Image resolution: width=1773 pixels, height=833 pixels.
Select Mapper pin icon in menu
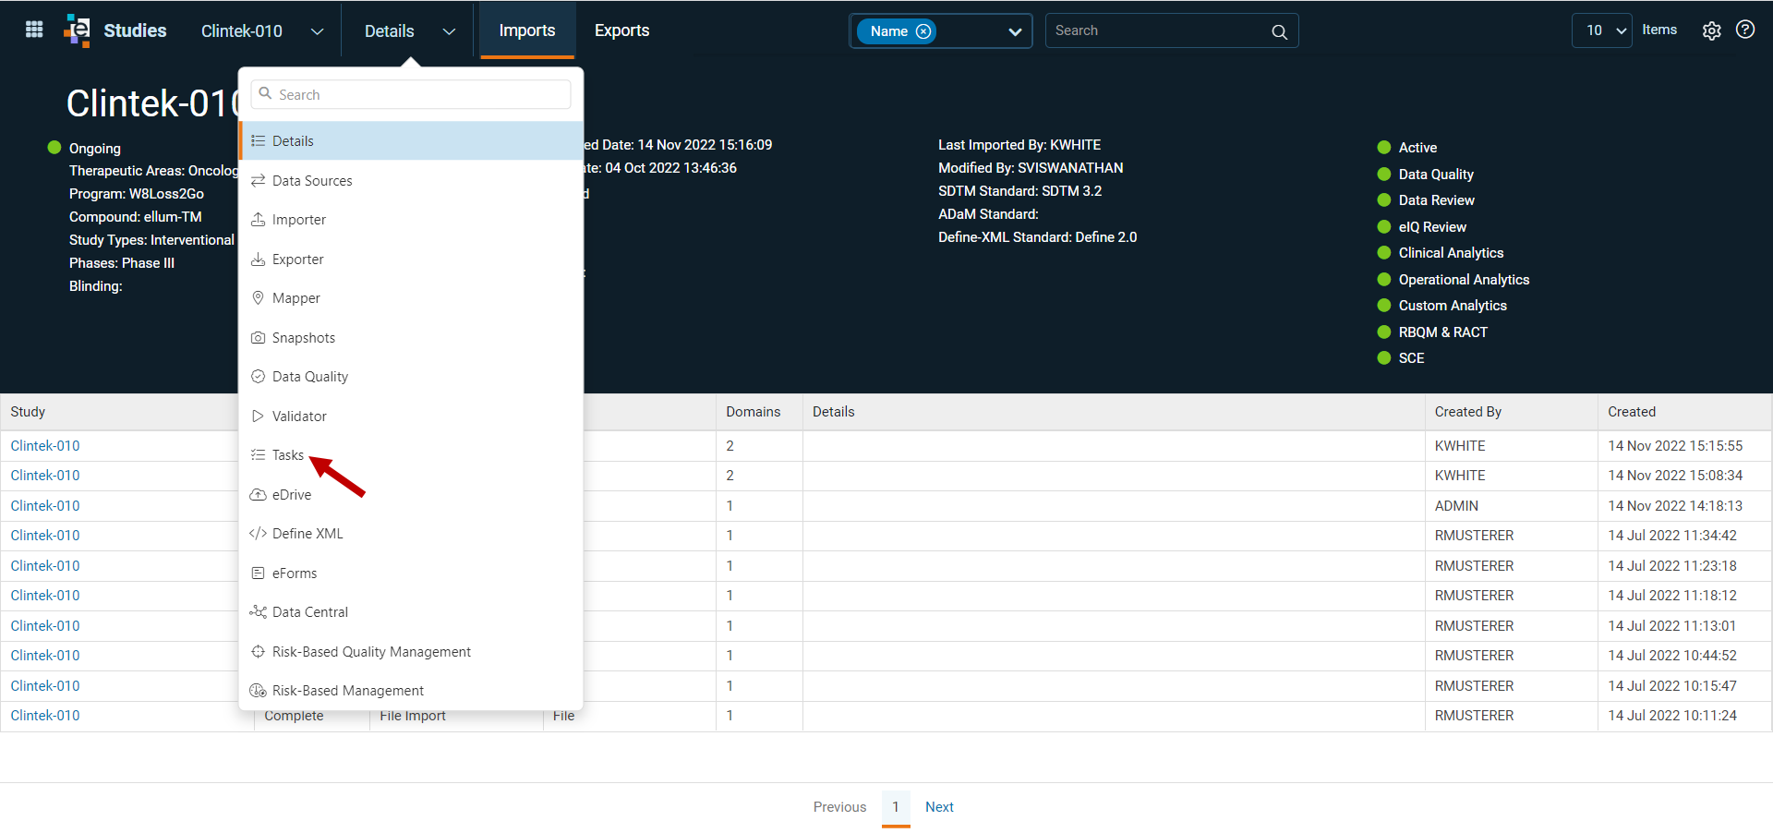click(258, 297)
